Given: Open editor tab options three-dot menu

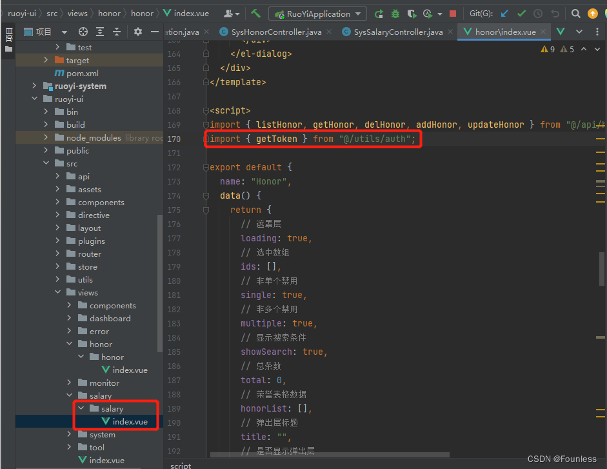Looking at the screenshot, I should coord(597,32).
